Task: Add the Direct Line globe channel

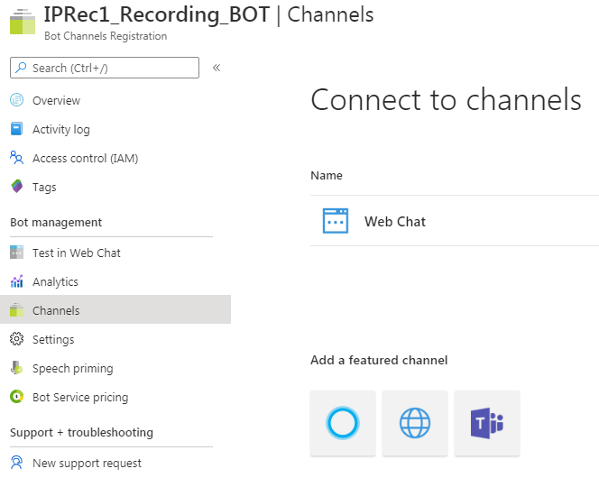Action: click(415, 423)
